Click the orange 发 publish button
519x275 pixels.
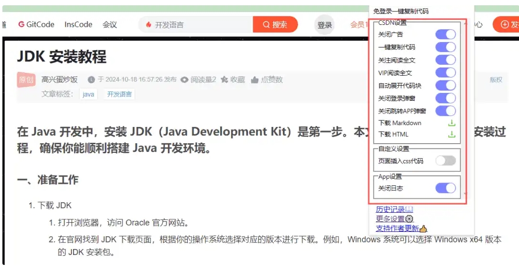click(506, 24)
